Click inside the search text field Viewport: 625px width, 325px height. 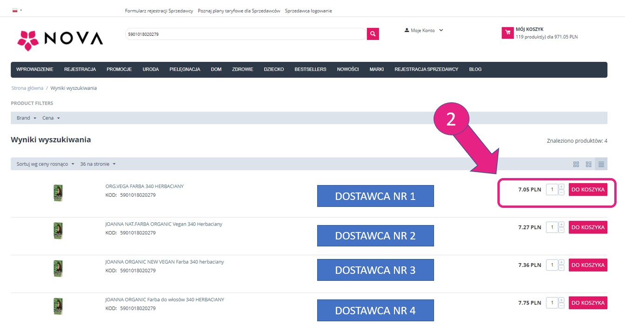click(x=245, y=34)
